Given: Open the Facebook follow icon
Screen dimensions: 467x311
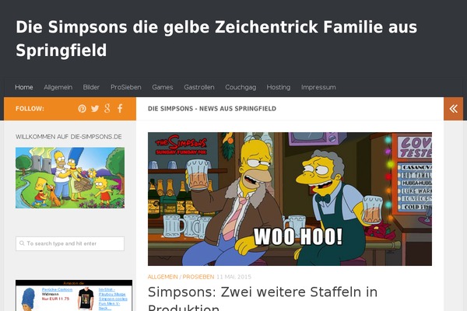Looking at the screenshot, I should pos(120,108).
